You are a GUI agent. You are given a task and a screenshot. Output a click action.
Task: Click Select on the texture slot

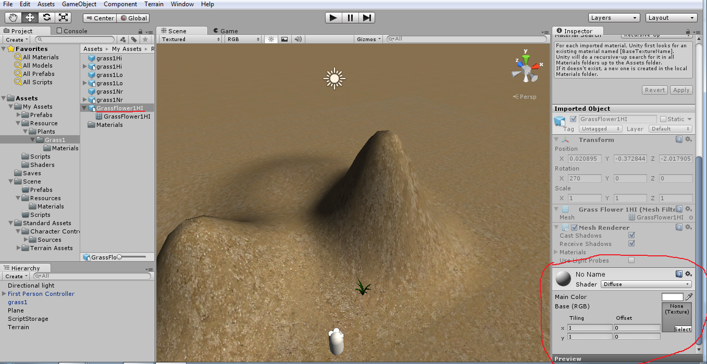[683, 329]
